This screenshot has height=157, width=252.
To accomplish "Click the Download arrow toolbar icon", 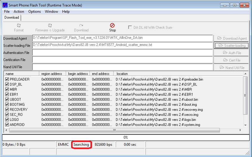I will (81, 25).
